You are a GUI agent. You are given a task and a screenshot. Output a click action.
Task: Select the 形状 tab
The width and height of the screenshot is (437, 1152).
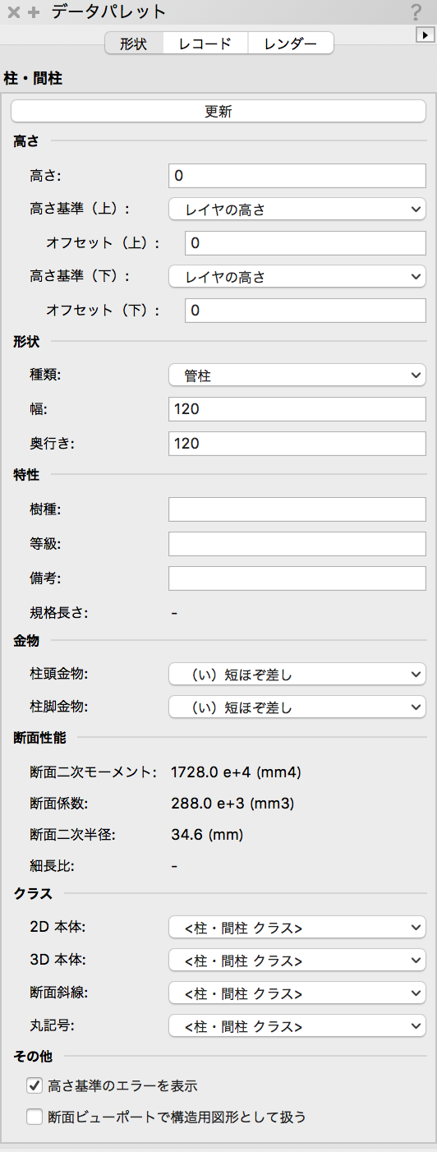pyautogui.click(x=133, y=44)
